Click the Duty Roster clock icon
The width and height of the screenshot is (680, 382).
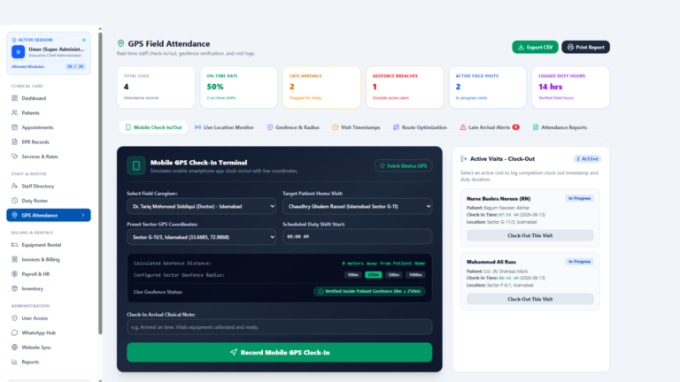click(15, 201)
